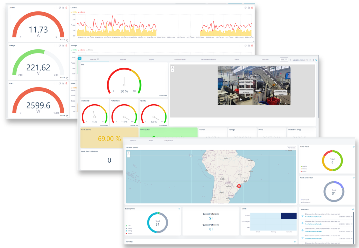Open the Comparatives tab

click(168, 140)
